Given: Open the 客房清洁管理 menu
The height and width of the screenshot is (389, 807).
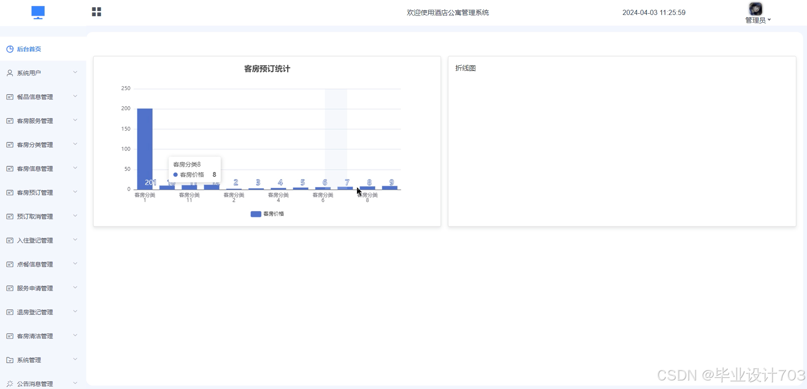Looking at the screenshot, I should pyautogui.click(x=43, y=336).
